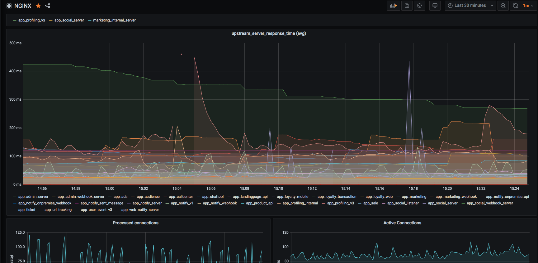Cycle view mode with the monitor icon

point(435,6)
